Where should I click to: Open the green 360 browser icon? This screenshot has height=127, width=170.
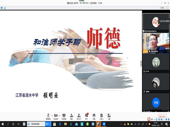coord(87,124)
